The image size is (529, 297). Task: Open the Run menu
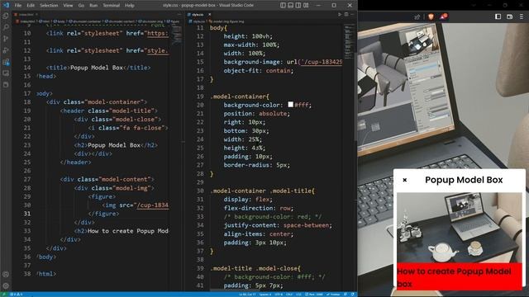point(93,6)
